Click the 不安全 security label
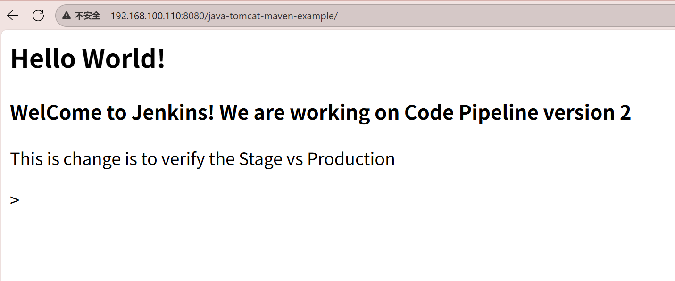Image resolution: width=675 pixels, height=281 pixels. (88, 16)
